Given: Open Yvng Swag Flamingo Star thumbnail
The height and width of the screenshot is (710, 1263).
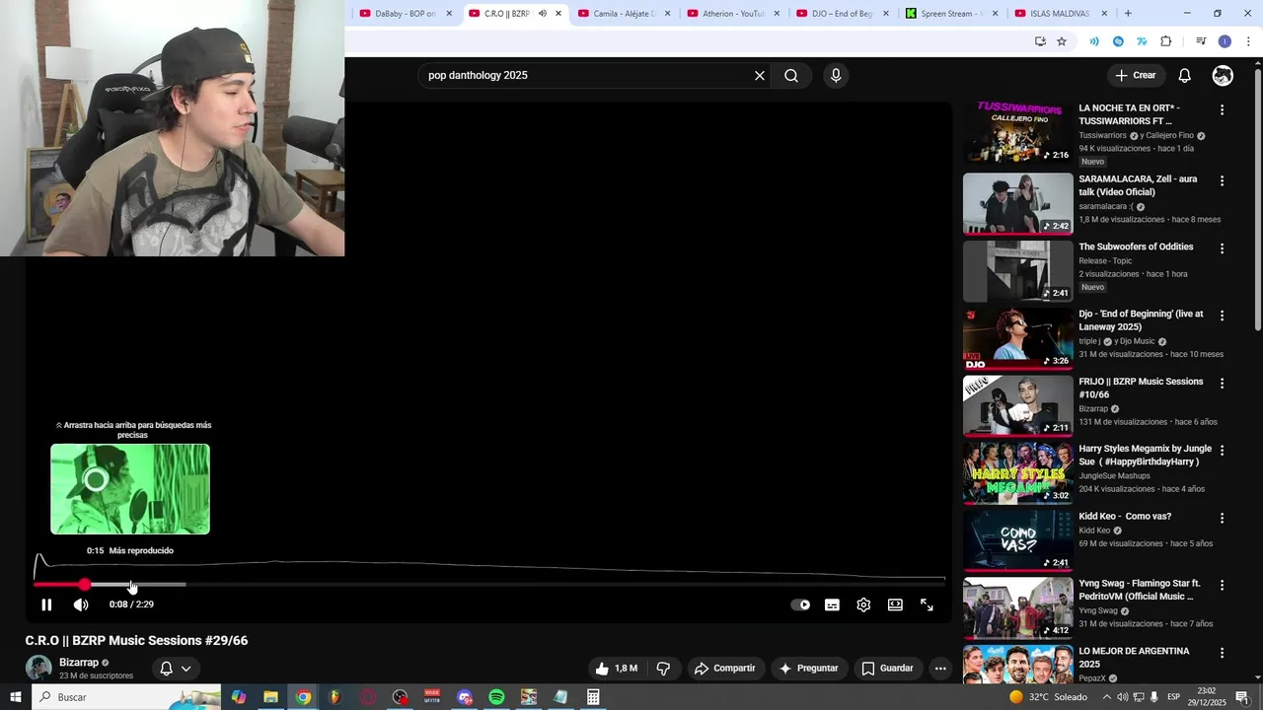Looking at the screenshot, I should [1017, 607].
